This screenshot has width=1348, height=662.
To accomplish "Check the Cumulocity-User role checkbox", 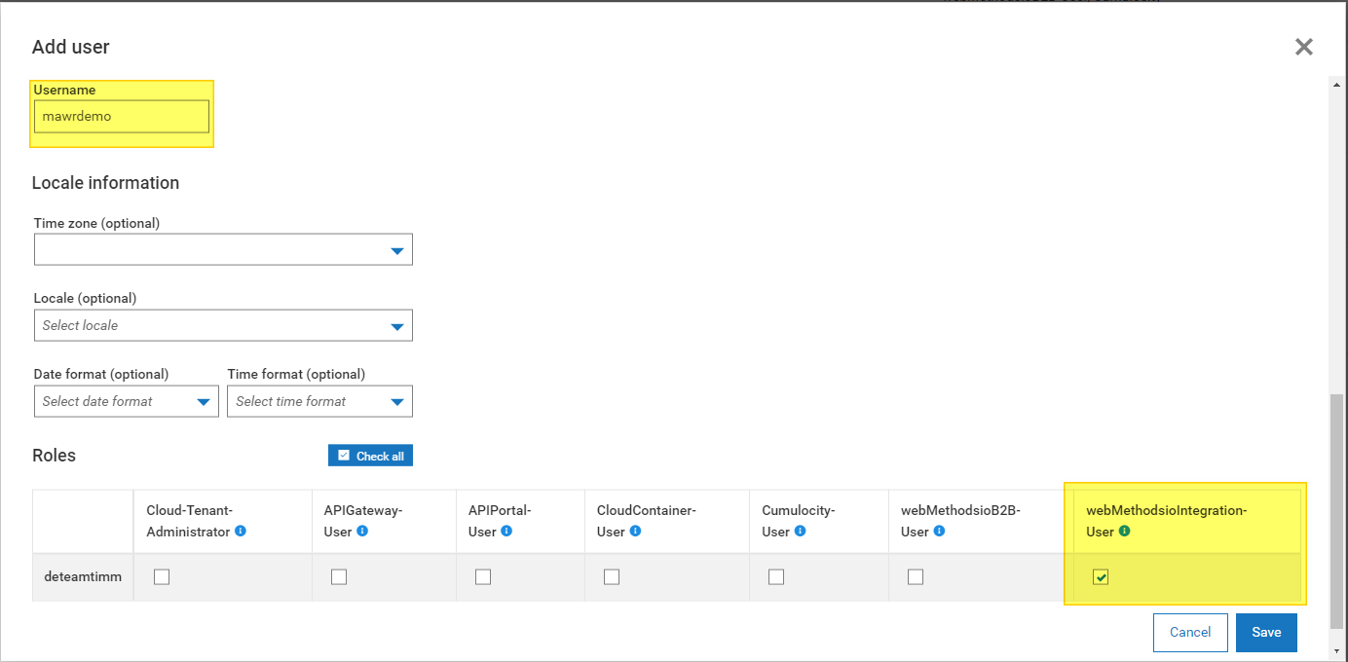I will (776, 577).
